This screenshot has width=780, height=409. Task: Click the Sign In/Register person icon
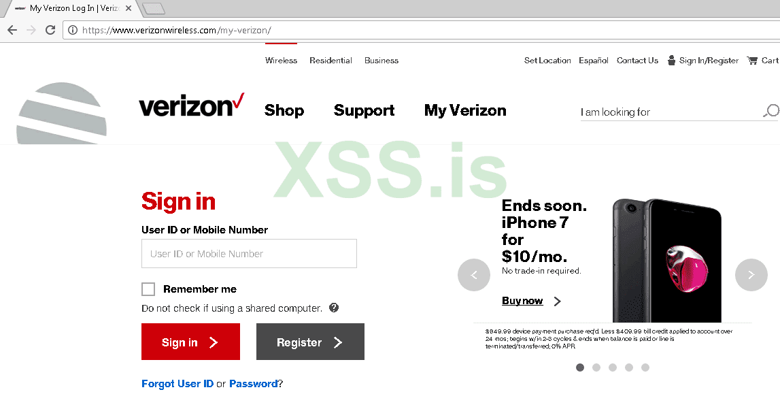point(671,60)
